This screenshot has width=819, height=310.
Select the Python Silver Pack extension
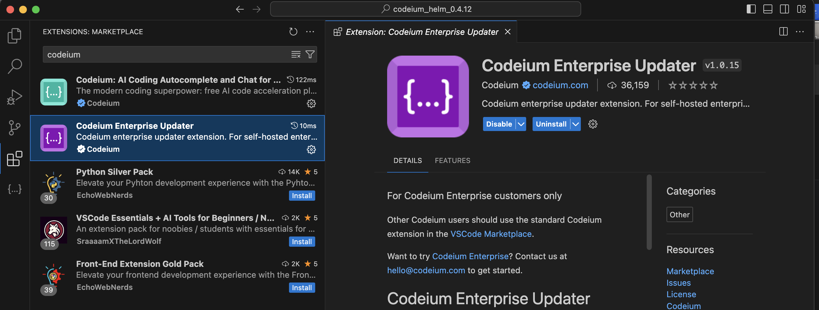[x=177, y=184]
